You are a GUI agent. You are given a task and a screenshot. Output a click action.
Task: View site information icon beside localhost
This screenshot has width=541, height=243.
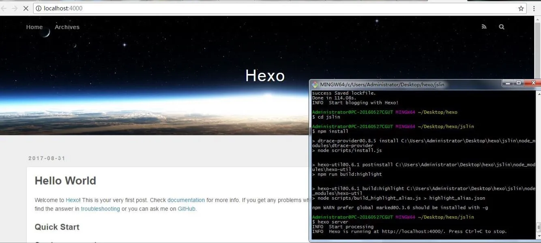click(x=39, y=8)
